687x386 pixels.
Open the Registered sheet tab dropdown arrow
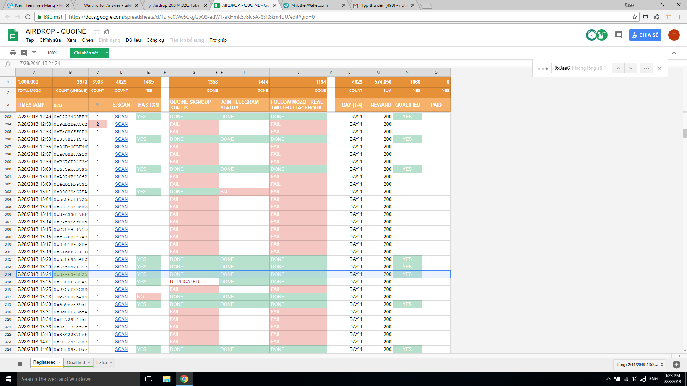tap(59, 362)
